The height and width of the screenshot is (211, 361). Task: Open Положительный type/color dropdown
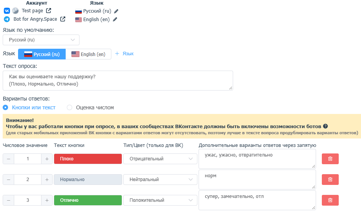(x=160, y=200)
